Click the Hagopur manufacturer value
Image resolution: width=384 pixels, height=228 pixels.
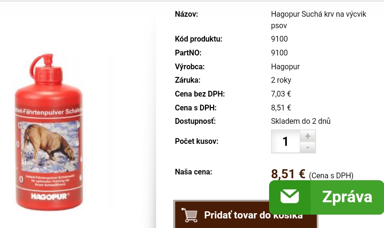[x=285, y=67]
